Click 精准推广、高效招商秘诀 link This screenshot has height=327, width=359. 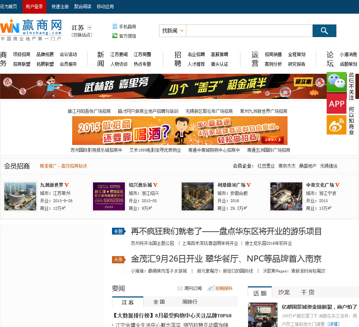click(x=64, y=166)
